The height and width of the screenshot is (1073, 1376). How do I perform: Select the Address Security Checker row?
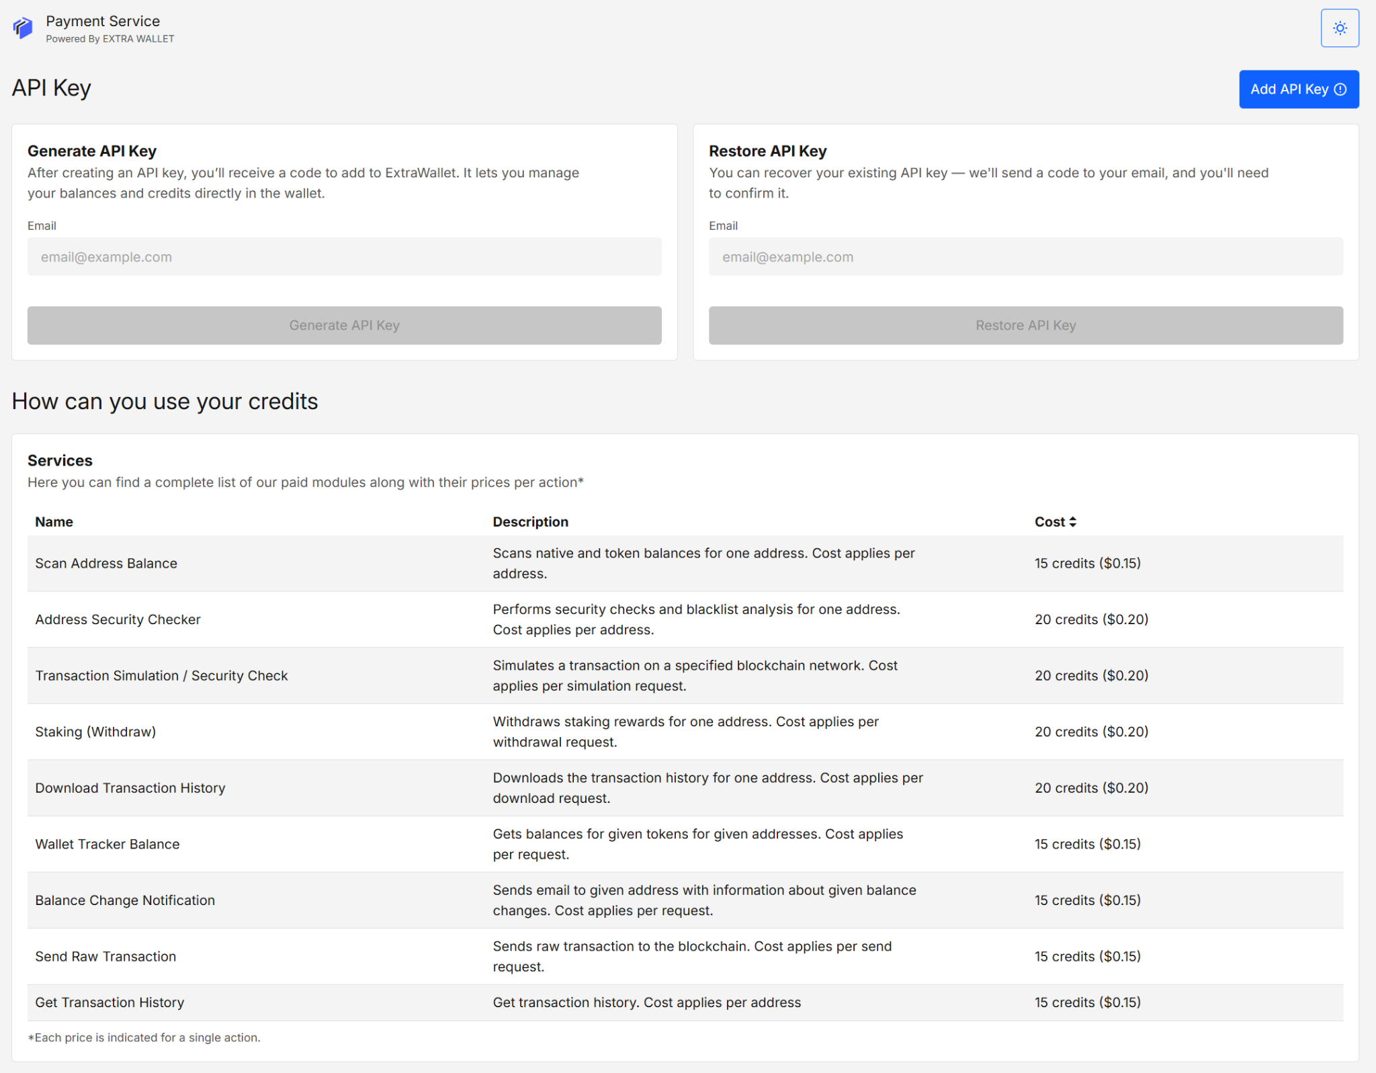click(x=470, y=619)
